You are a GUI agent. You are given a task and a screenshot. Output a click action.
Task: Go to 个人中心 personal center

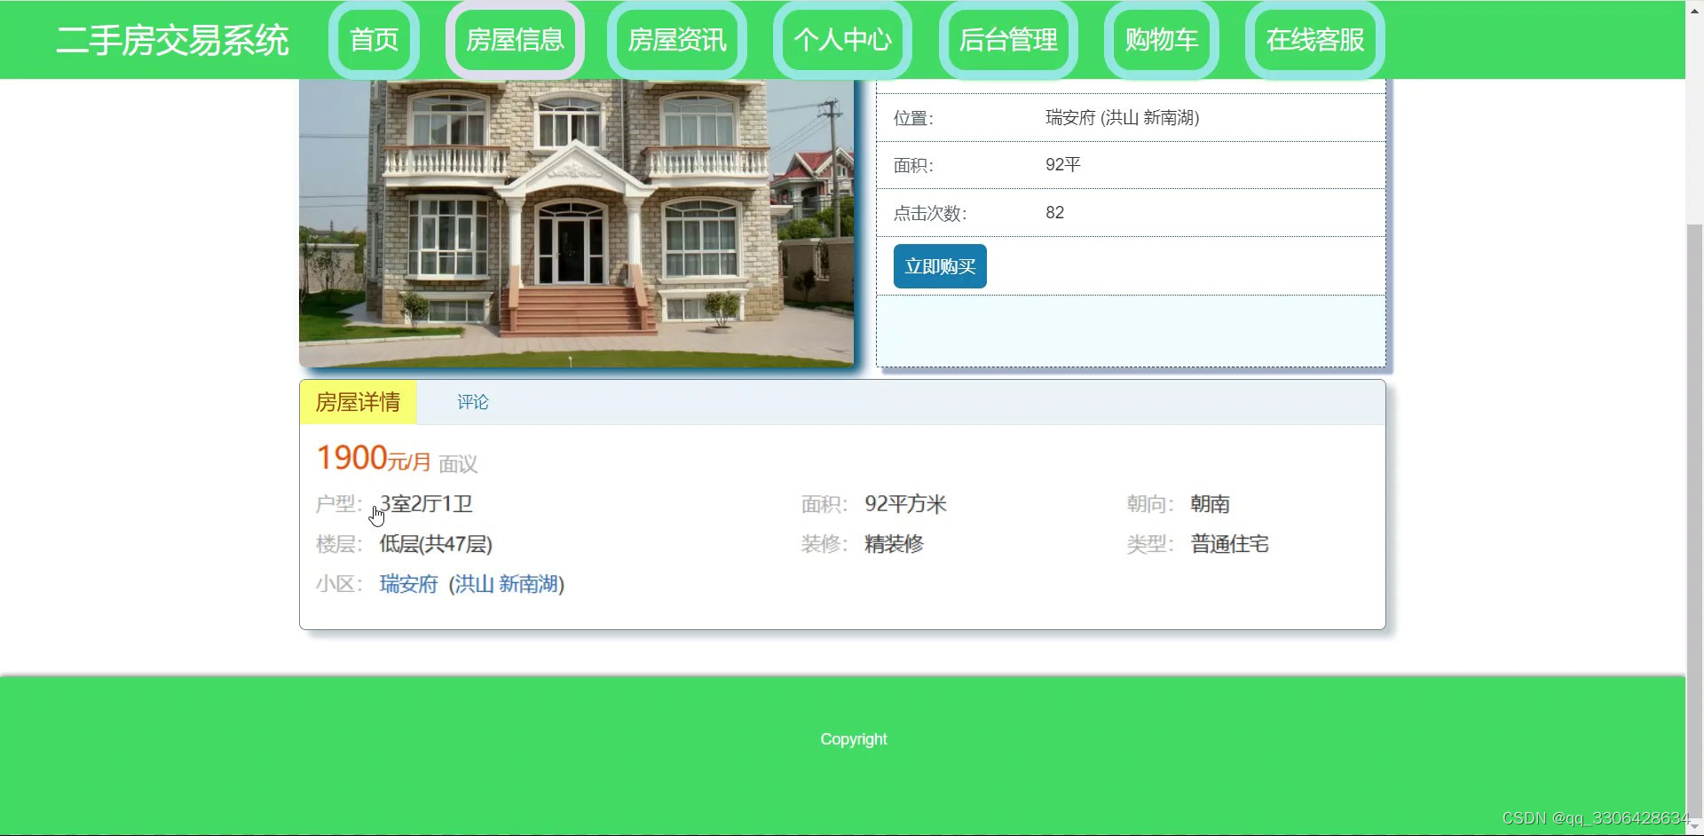[x=841, y=39]
